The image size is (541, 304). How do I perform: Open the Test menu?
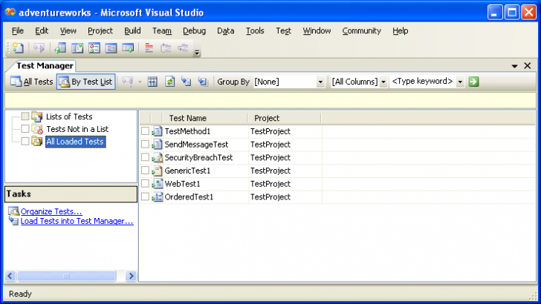click(x=283, y=30)
